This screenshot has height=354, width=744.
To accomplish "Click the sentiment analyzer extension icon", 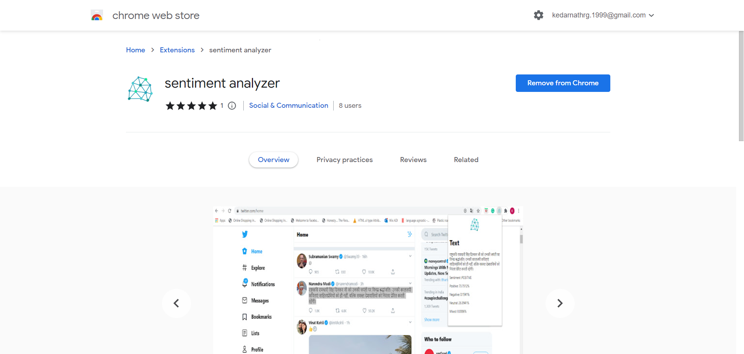I will tap(140, 89).
